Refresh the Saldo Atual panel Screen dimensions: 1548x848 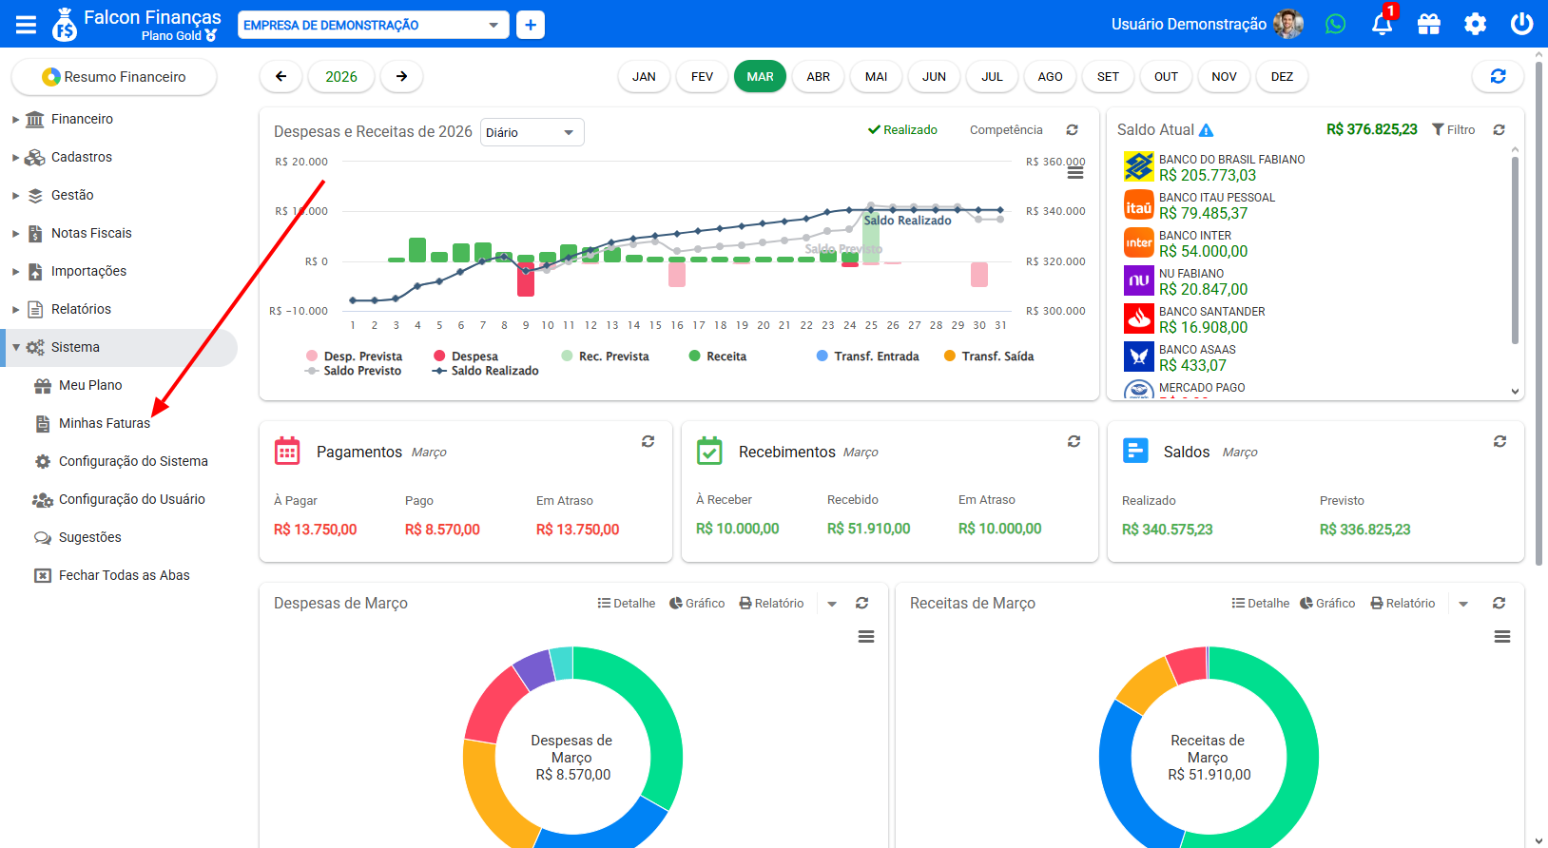(x=1500, y=130)
